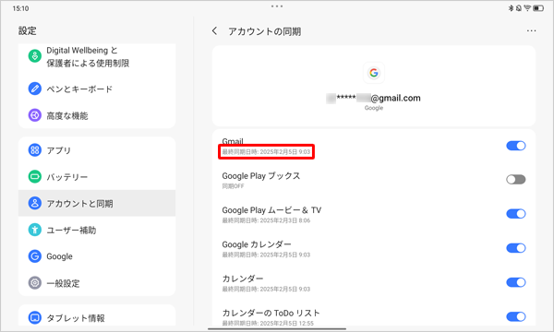Open Google settings icon in sidebar
This screenshot has width=554, height=332.
(x=35, y=256)
